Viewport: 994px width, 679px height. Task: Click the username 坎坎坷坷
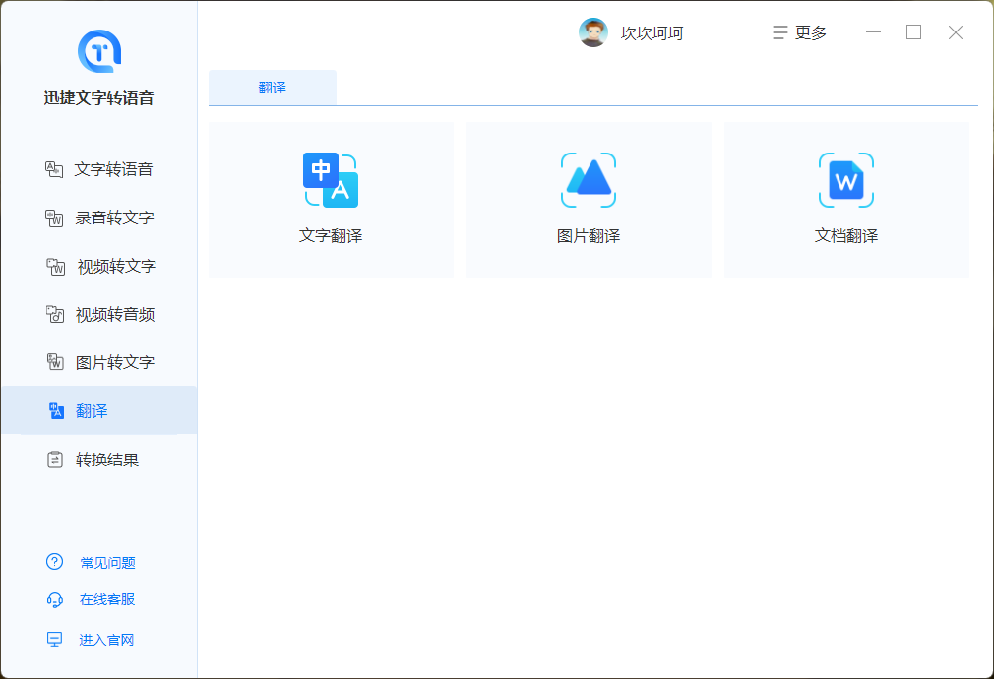point(652,33)
